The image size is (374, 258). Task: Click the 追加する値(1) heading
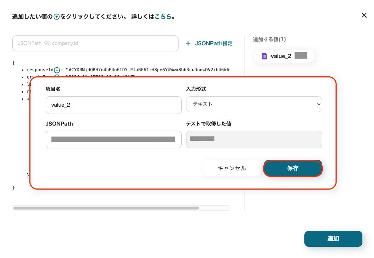pyautogui.click(x=269, y=39)
